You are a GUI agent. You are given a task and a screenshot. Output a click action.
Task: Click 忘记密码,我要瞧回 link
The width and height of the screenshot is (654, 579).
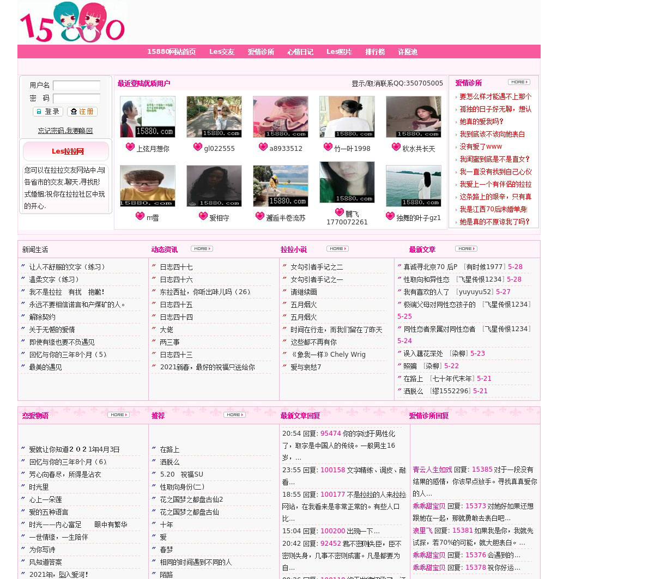click(x=65, y=131)
